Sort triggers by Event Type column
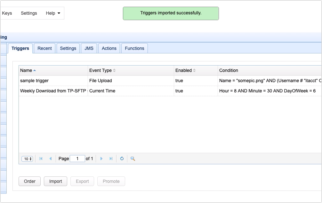This screenshot has height=203, width=322. tap(114, 70)
